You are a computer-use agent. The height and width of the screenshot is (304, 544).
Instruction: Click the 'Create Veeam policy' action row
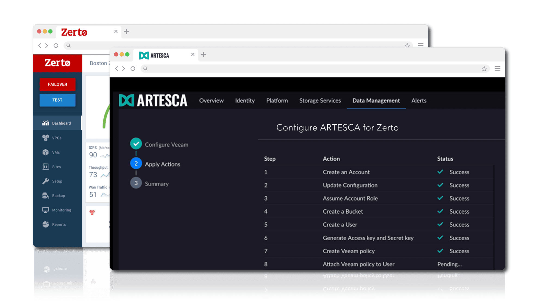[378, 251]
